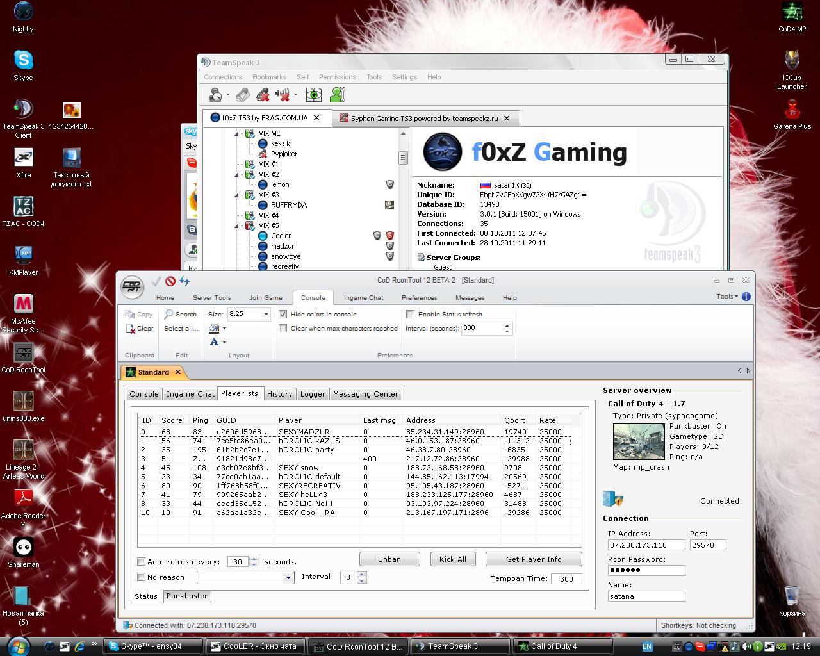The height and width of the screenshot is (656, 820).
Task: Open the font color dropdown arrow
Action: [224, 343]
